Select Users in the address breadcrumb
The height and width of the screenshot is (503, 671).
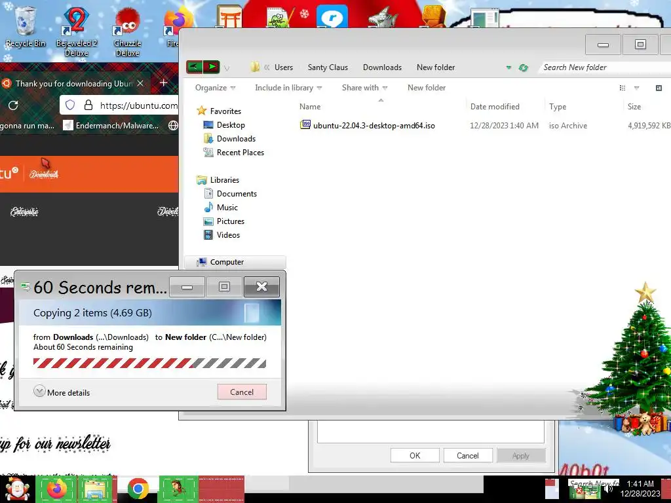[x=284, y=67]
